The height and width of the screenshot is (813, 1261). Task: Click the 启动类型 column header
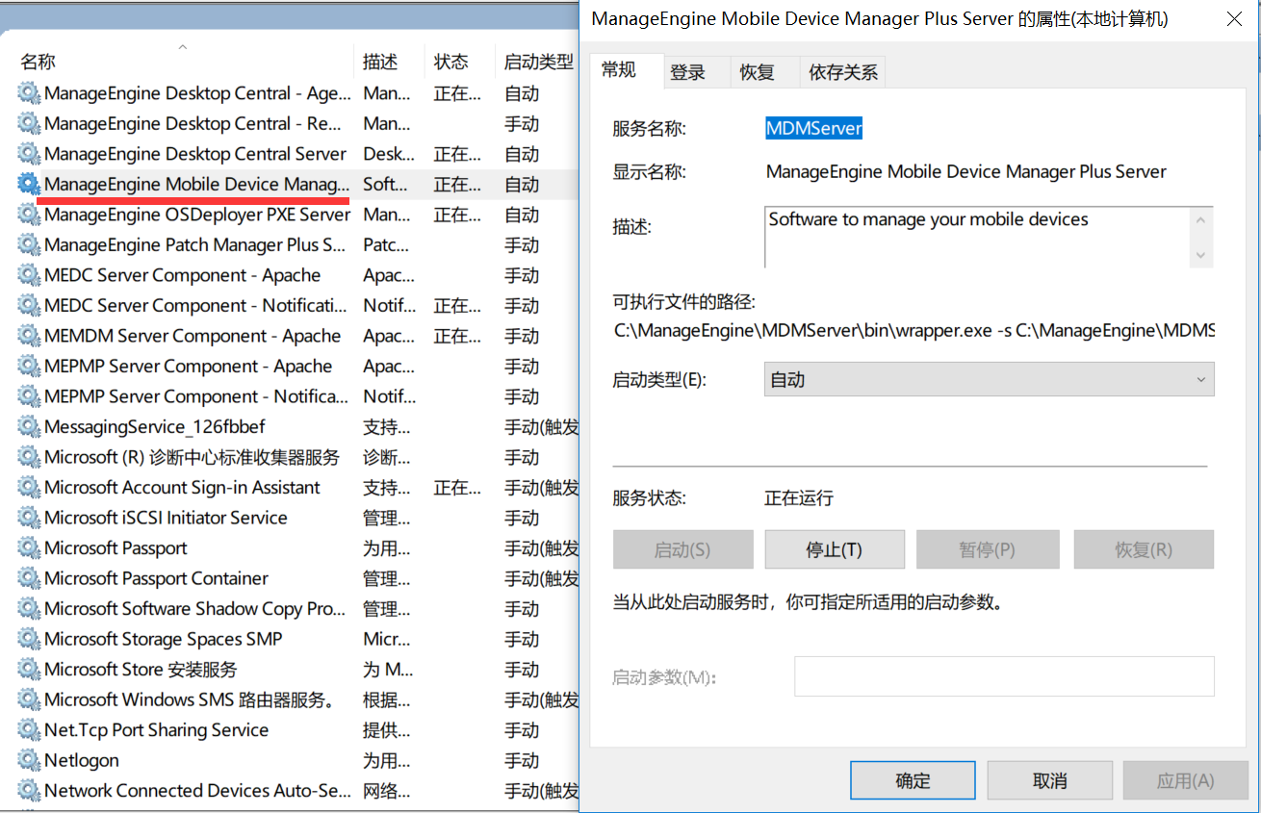(x=537, y=62)
